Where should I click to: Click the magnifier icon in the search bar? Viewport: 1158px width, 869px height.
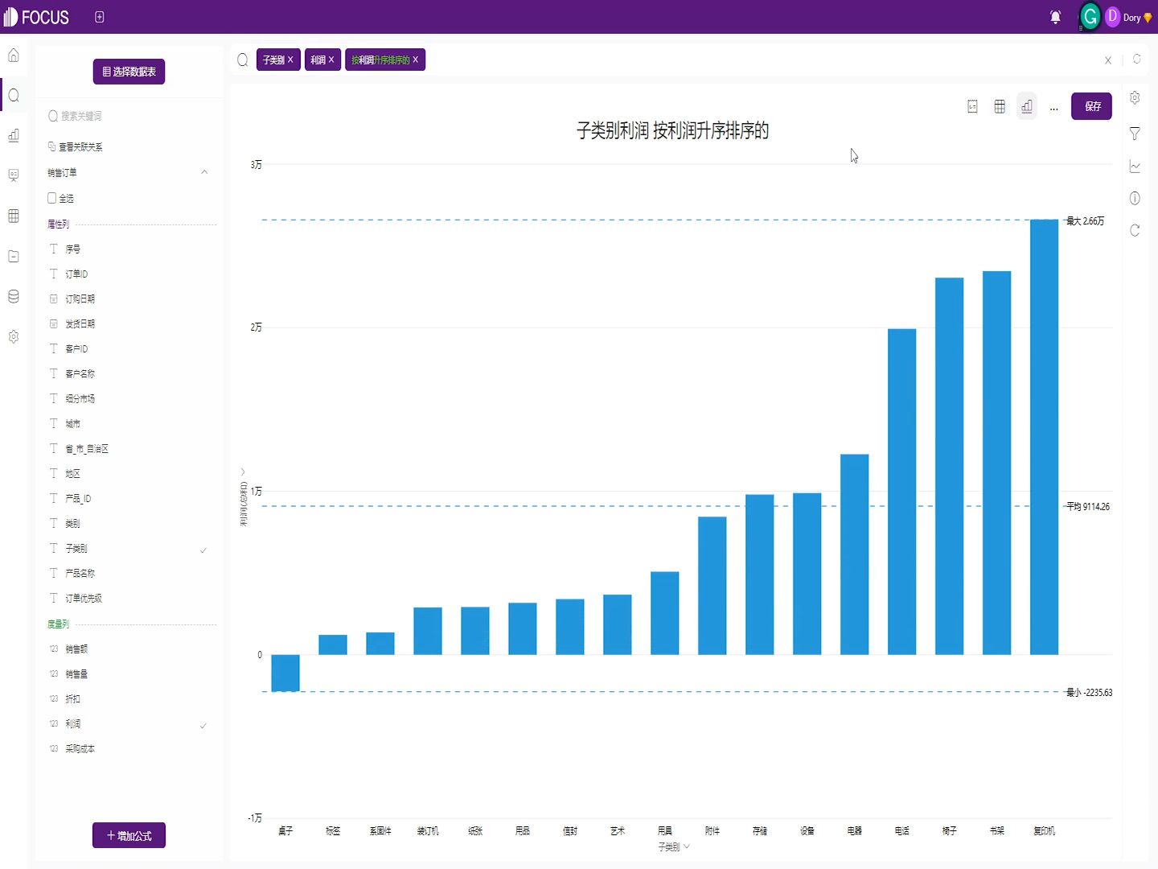point(243,60)
